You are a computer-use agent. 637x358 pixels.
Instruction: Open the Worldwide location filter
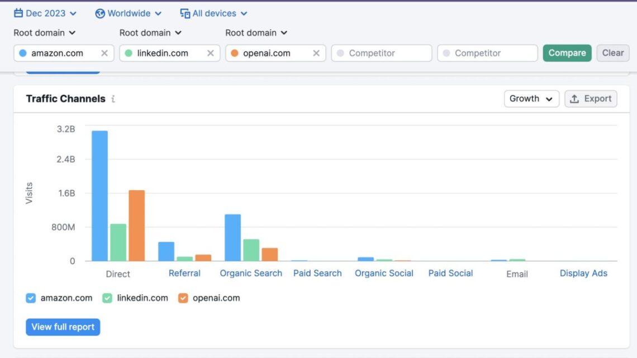(128, 13)
